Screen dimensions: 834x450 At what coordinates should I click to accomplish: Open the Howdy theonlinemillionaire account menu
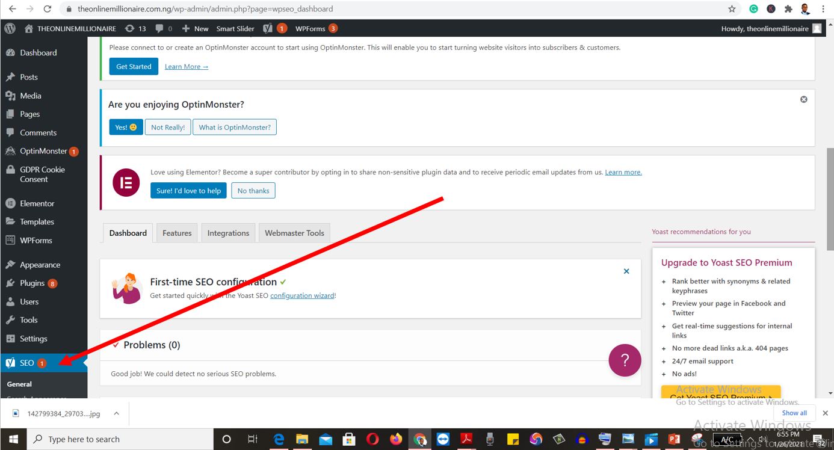[771, 28]
